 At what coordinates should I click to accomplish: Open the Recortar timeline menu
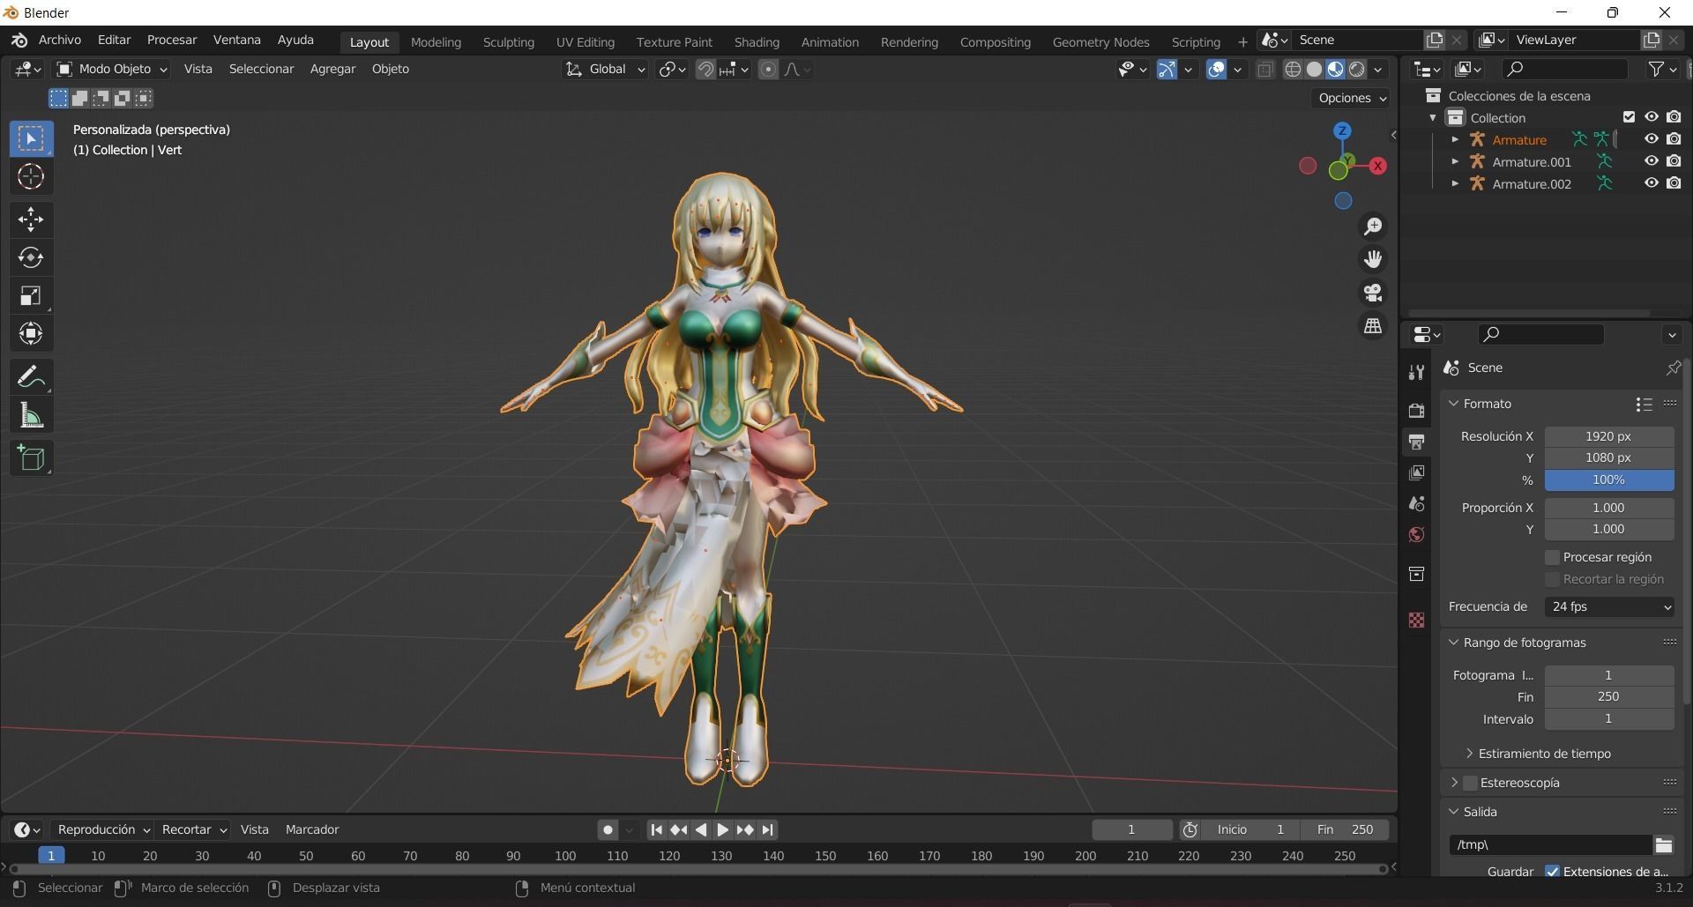click(x=193, y=829)
